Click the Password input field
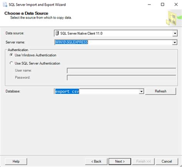The height and width of the screenshot is (167, 182). coord(121,78)
